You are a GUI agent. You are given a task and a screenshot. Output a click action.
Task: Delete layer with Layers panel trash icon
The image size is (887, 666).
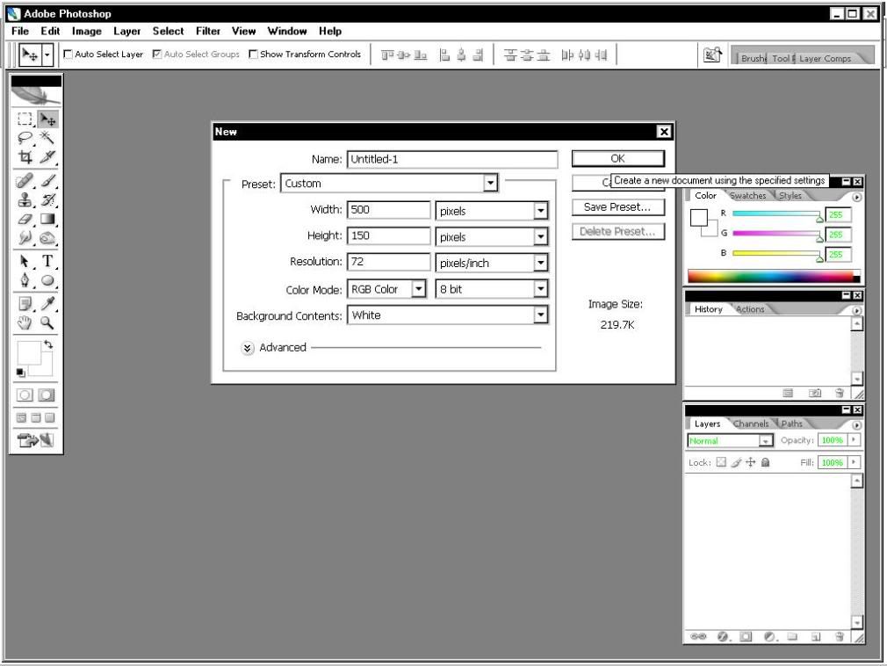pos(840,637)
